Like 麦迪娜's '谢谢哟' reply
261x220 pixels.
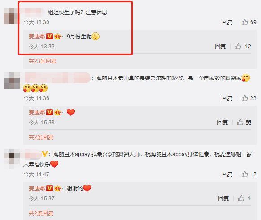point(241,198)
